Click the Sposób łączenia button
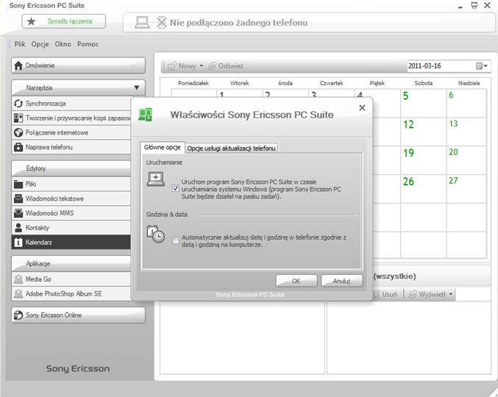Screen dimensions: 498x397 pyautogui.click(x=64, y=21)
